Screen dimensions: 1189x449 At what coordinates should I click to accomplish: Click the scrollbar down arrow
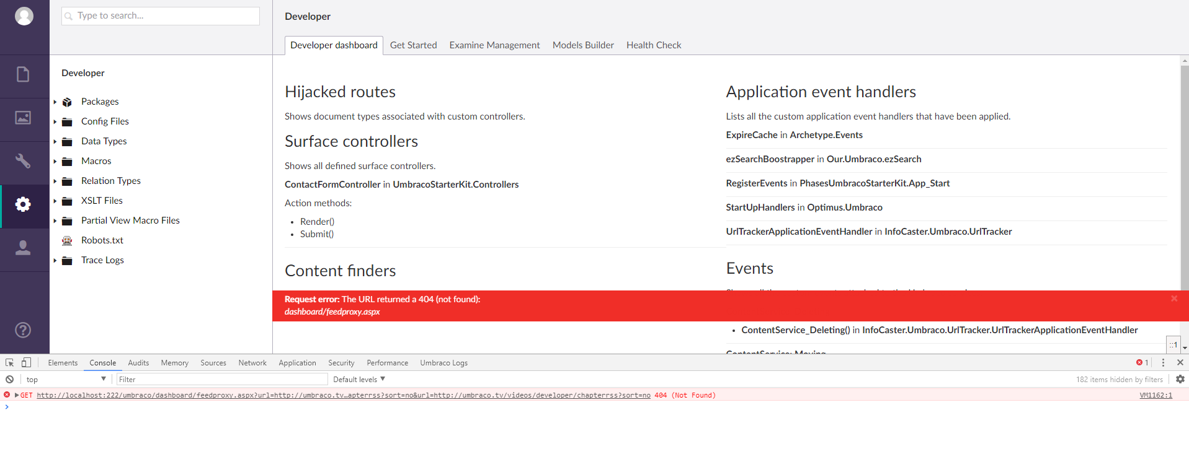[x=1185, y=348]
